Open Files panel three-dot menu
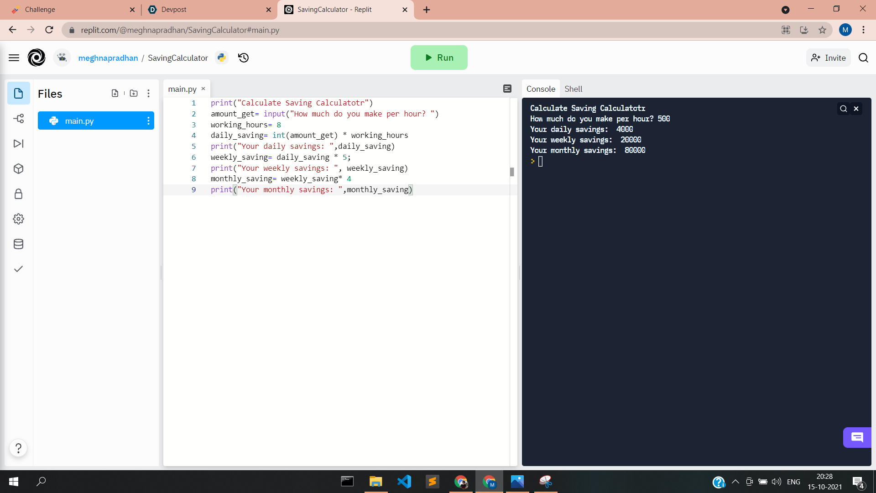Image resolution: width=876 pixels, height=493 pixels. coord(149,93)
